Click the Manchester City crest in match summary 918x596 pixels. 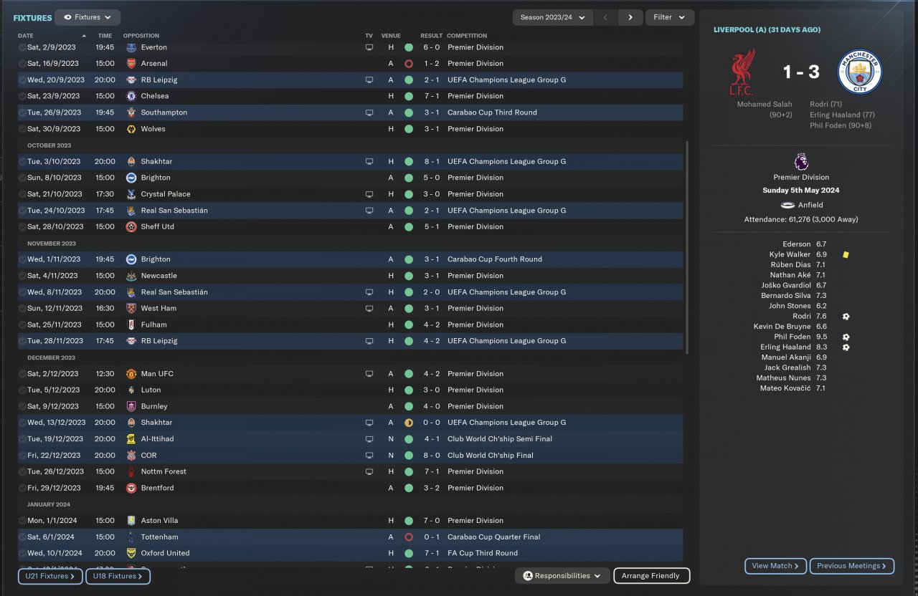859,72
